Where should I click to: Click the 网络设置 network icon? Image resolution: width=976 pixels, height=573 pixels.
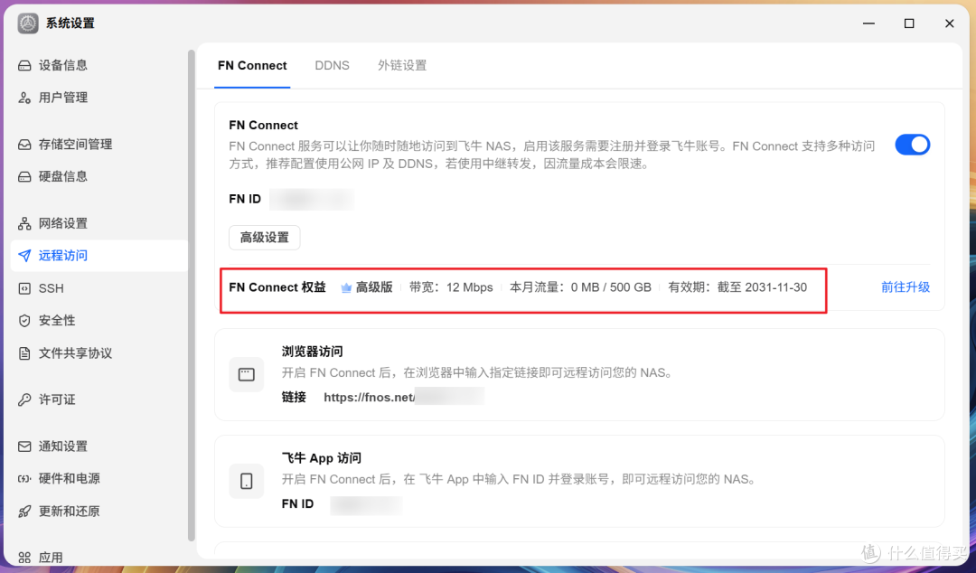(24, 223)
